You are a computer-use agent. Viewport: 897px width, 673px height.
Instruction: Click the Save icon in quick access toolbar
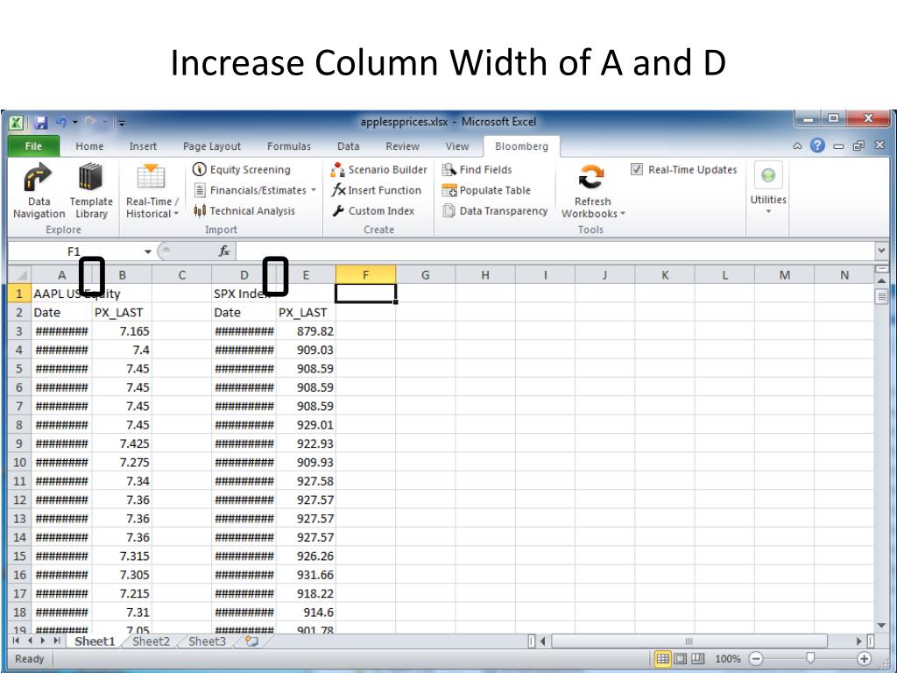tap(40, 122)
